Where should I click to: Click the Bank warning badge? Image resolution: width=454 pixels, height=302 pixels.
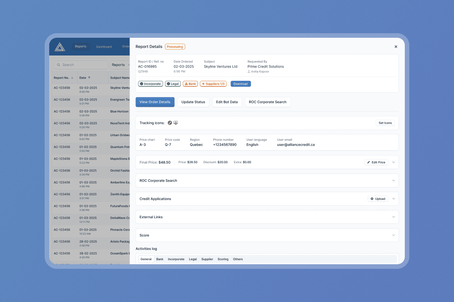click(190, 84)
